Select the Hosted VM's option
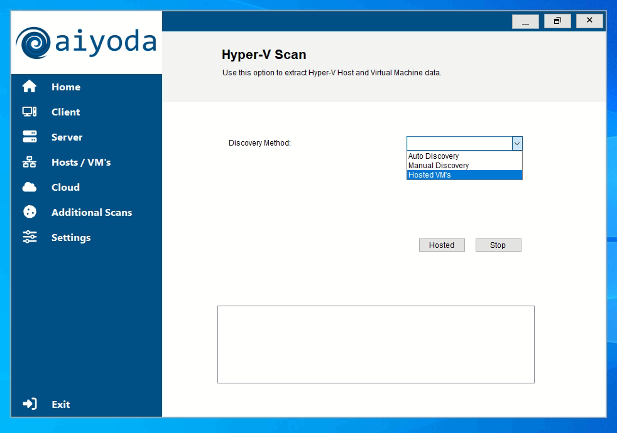This screenshot has height=433, width=617. click(464, 175)
